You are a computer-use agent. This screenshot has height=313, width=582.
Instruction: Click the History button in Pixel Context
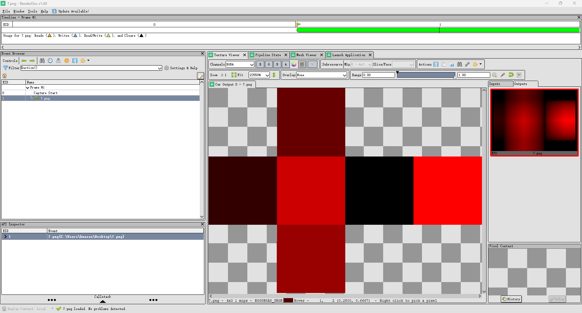click(511, 299)
